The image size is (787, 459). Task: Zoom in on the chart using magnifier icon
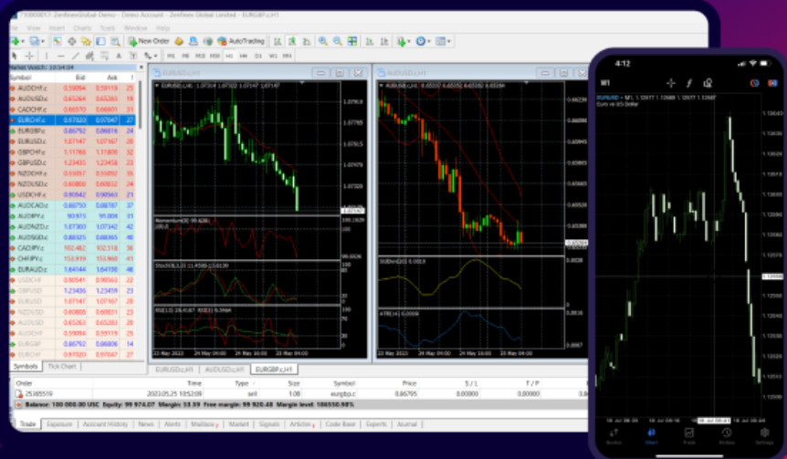[322, 41]
